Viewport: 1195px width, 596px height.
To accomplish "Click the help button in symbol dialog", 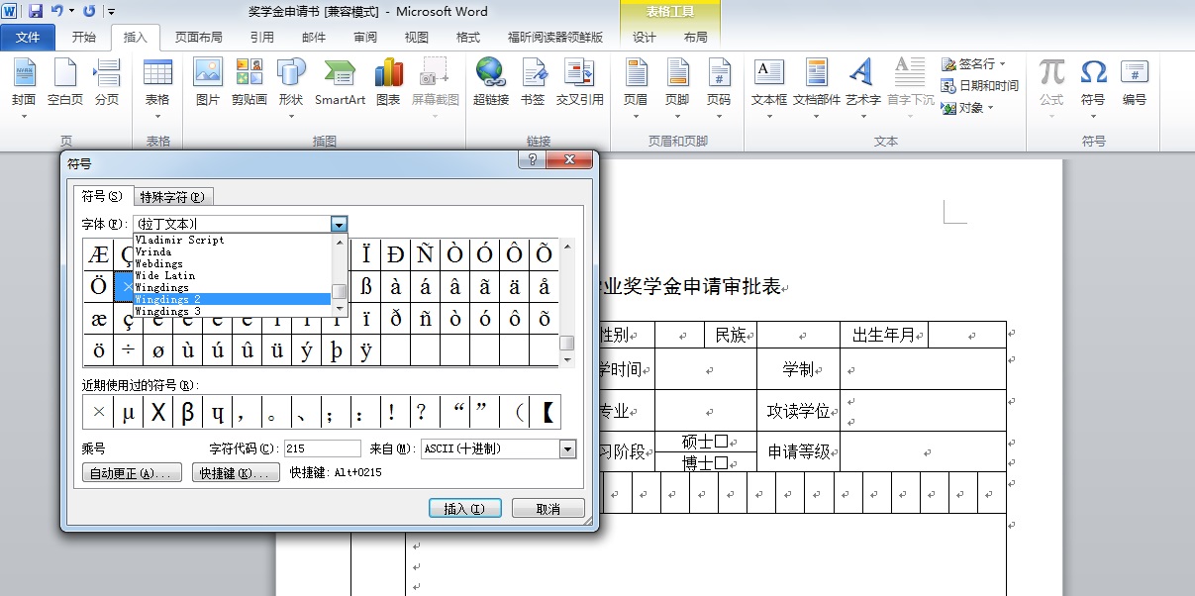I will click(x=532, y=159).
